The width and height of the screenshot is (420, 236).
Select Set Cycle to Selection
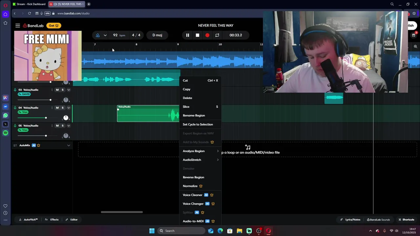200,125
